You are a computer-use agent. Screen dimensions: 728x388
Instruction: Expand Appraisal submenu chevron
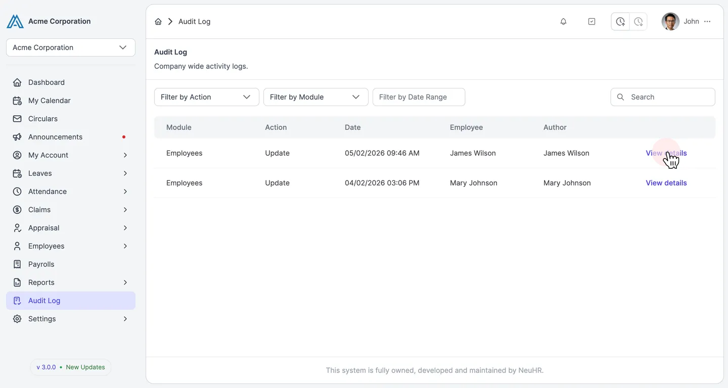tap(125, 228)
